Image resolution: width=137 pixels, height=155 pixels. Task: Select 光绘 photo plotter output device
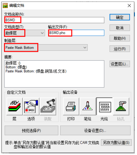(104, 106)
